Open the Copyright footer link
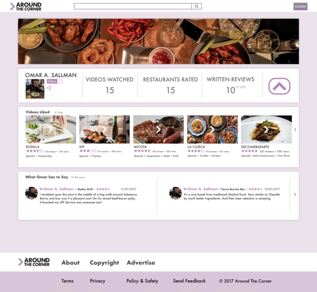This screenshot has width=317, height=292. [x=104, y=263]
